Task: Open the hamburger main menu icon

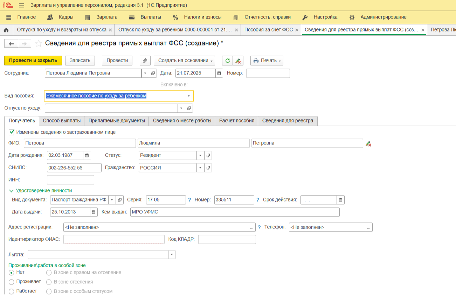Action: [x=21, y=5]
